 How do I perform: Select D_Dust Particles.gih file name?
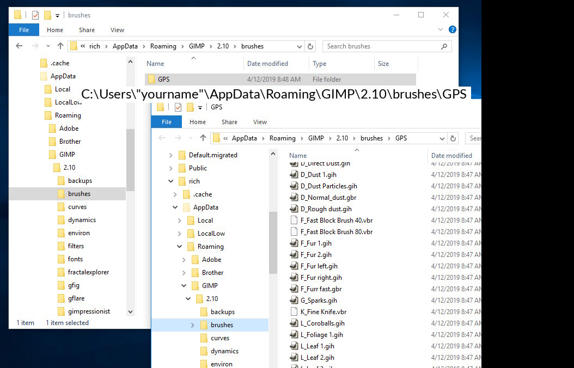[x=329, y=186]
